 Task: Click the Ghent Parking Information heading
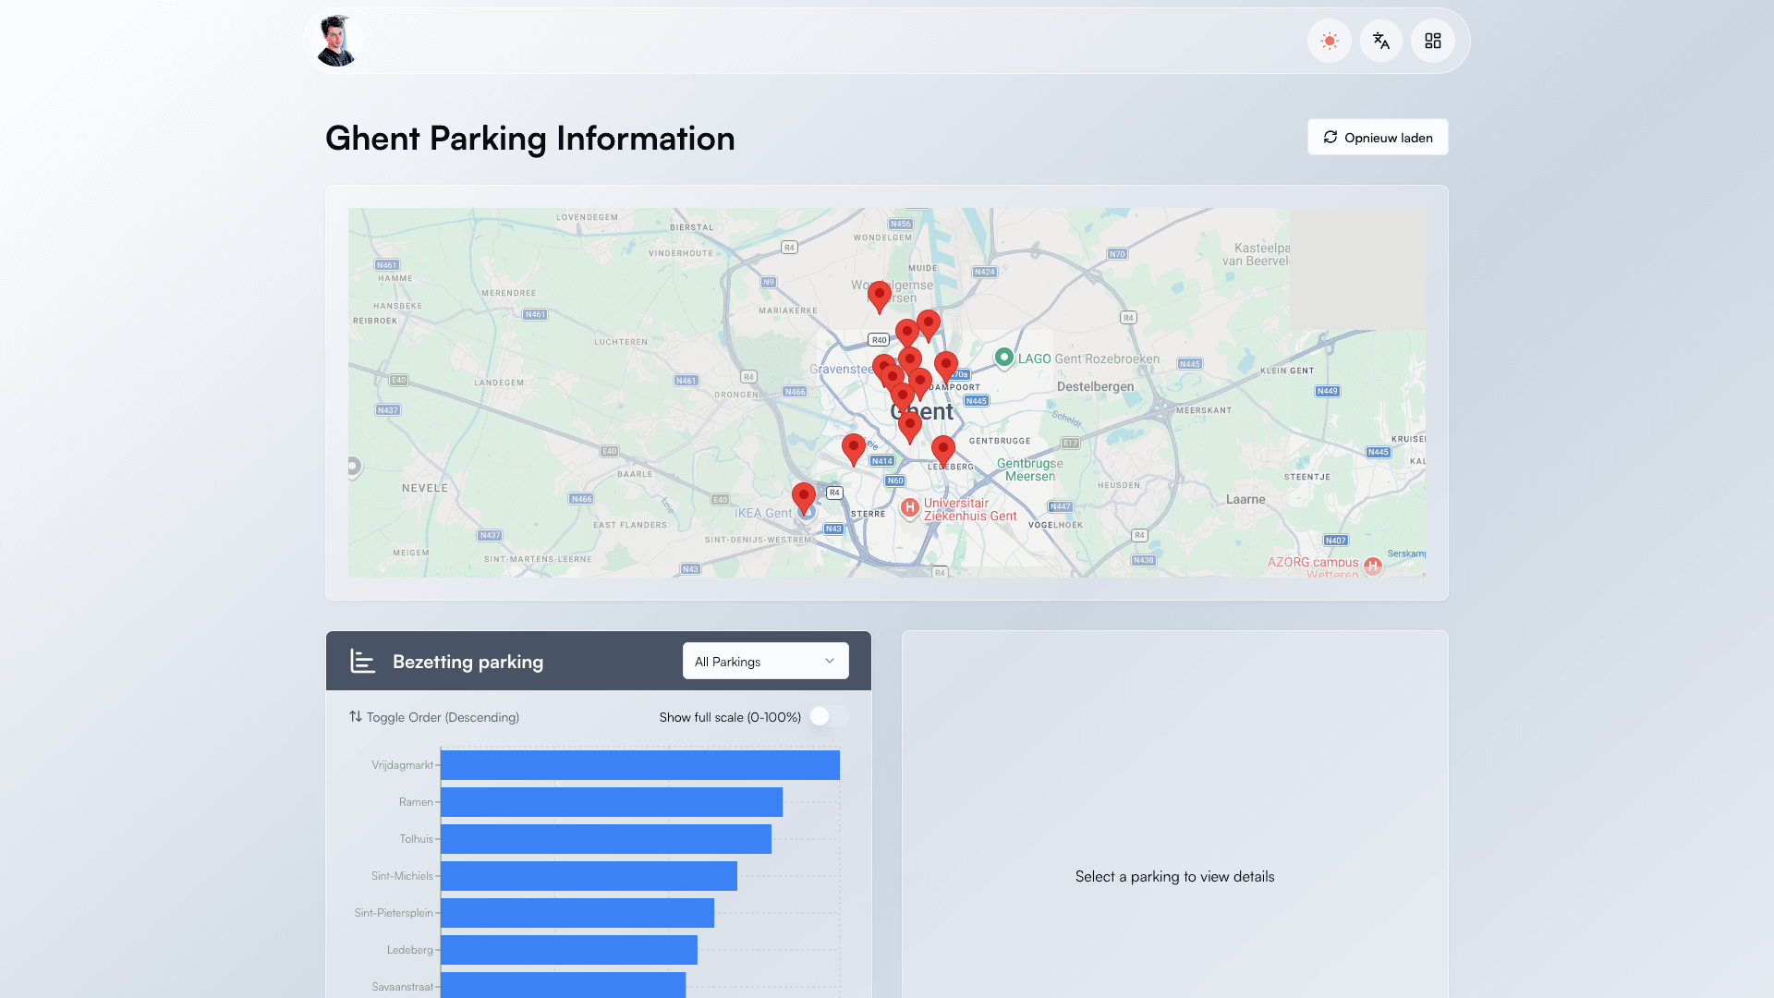[529, 138]
